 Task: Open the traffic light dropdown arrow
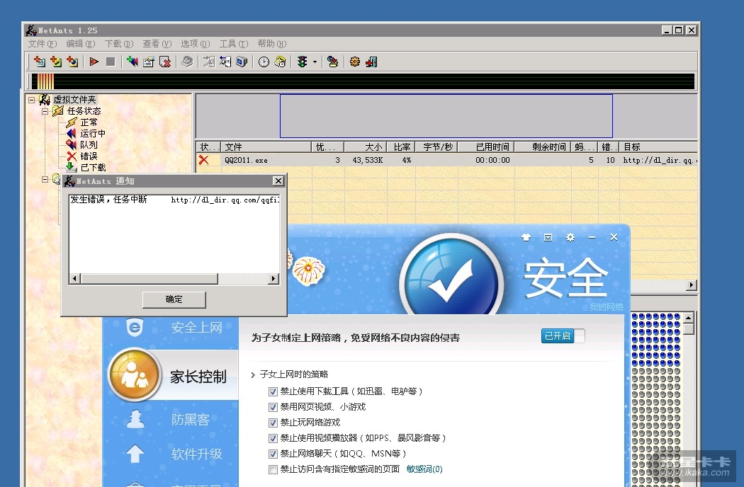tap(315, 62)
